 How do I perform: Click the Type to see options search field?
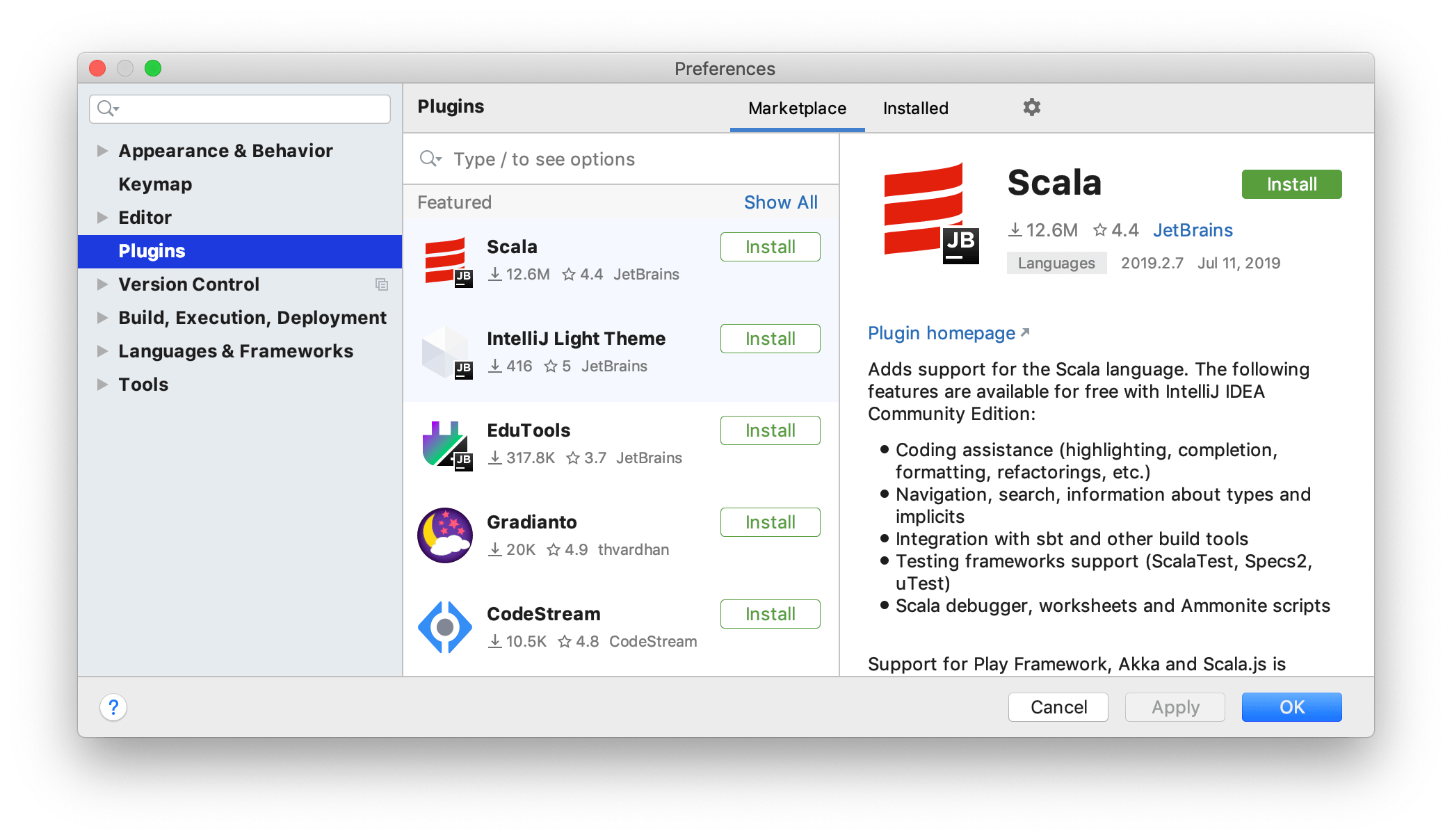tap(622, 159)
